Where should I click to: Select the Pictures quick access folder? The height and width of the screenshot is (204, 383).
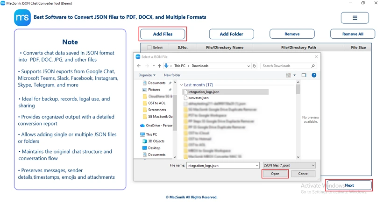[154, 90]
